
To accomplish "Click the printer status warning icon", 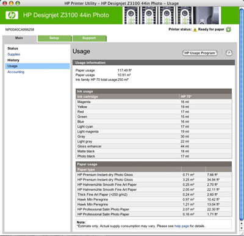I will pyautogui.click(x=195, y=30).
